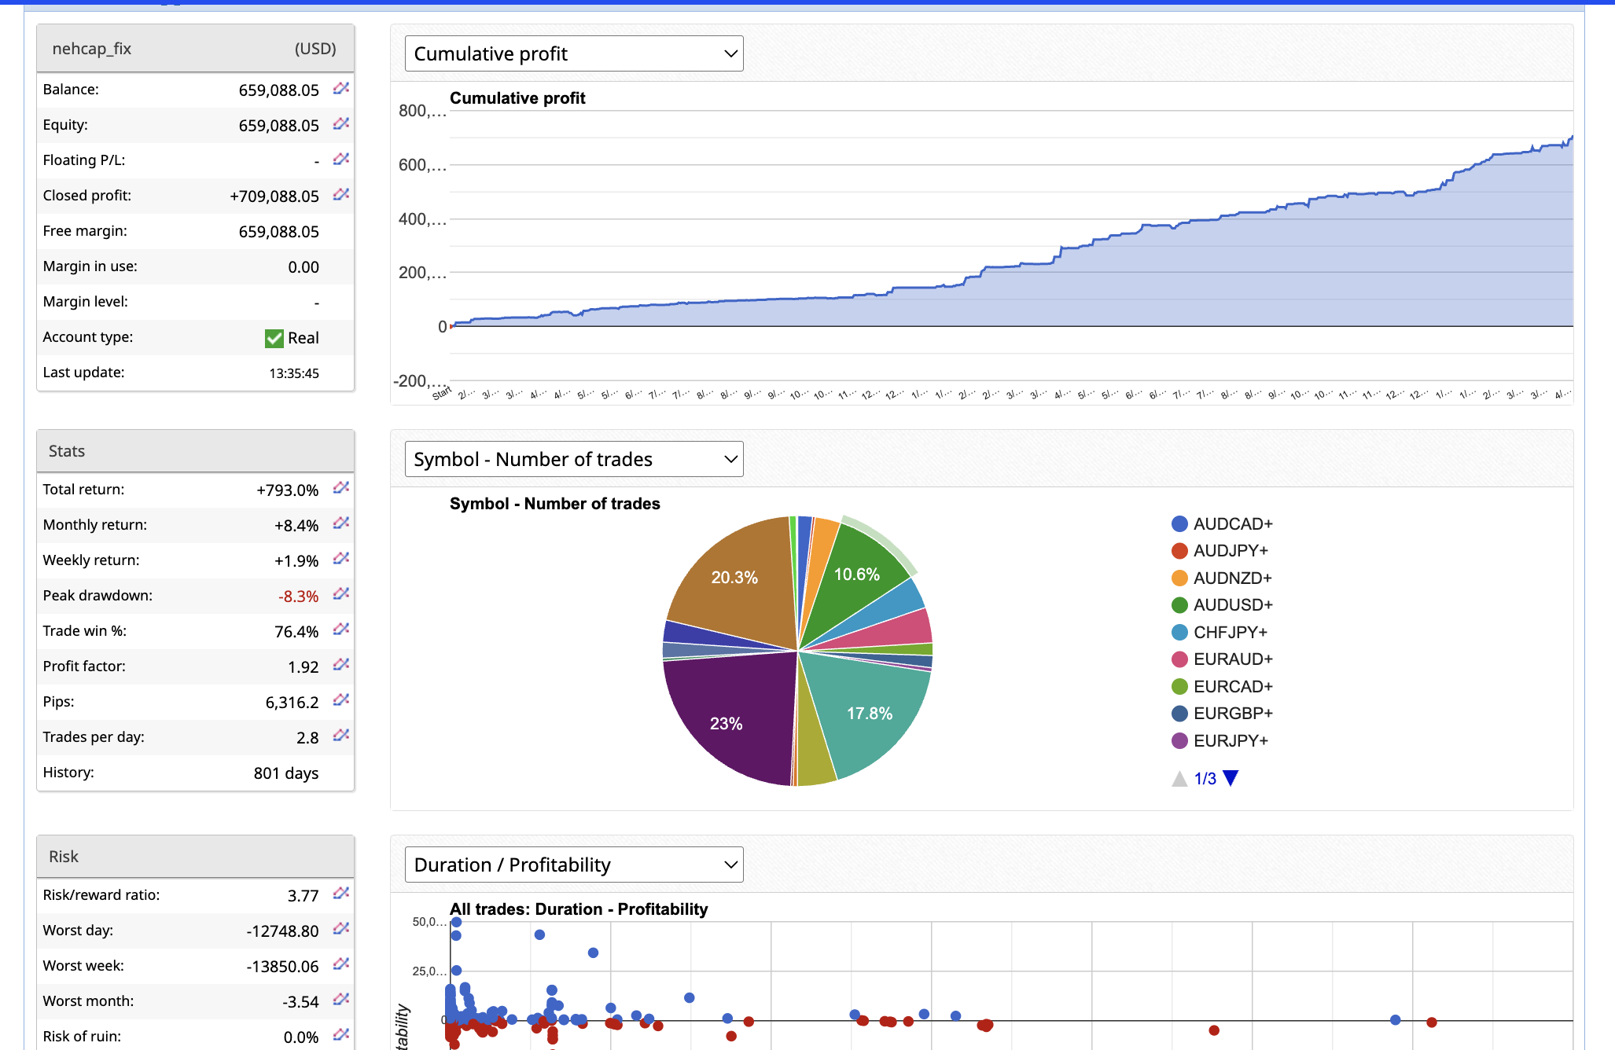Click chart icon next to Balance
The width and height of the screenshot is (1615, 1050).
[x=340, y=88]
